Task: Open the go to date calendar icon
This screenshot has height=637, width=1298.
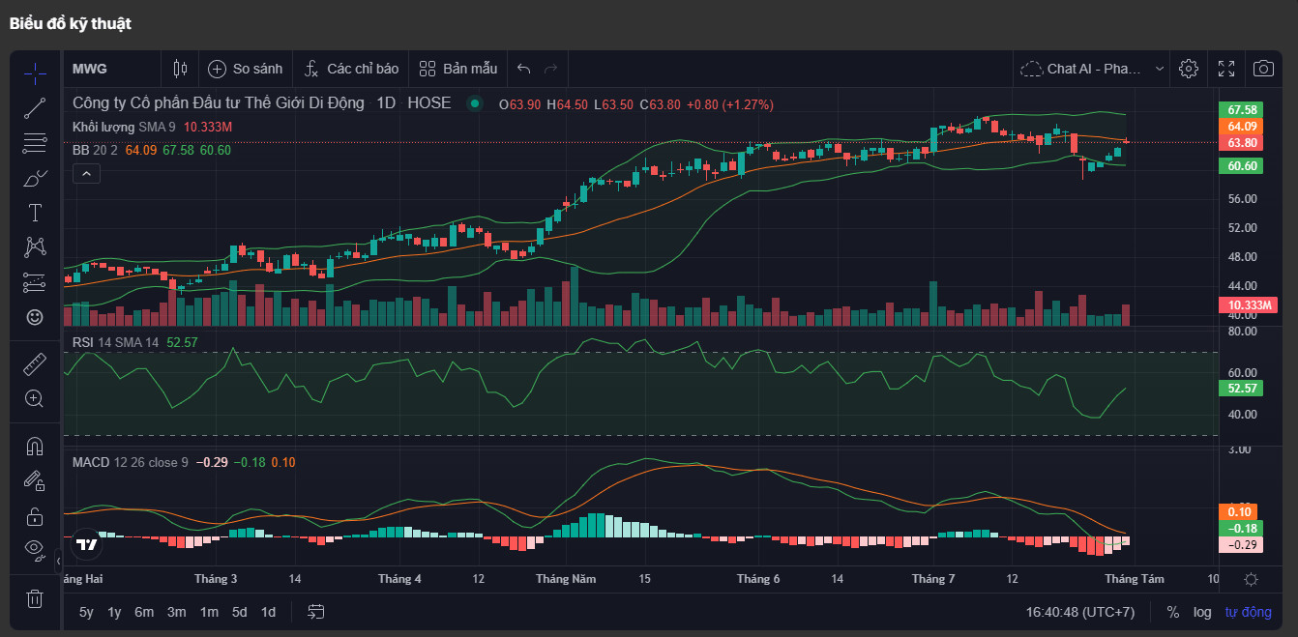Action: click(x=316, y=612)
